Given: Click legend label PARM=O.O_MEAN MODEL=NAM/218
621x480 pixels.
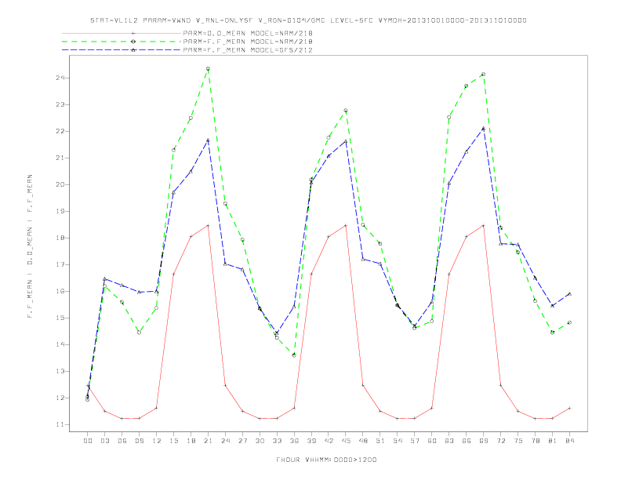Looking at the screenshot, I should tap(248, 33).
